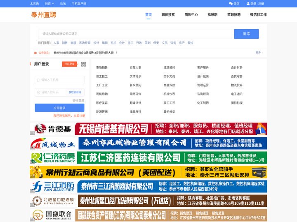Open the 蓝领招聘 tab
Screen dimensions: 297x222
(x=234, y=14)
